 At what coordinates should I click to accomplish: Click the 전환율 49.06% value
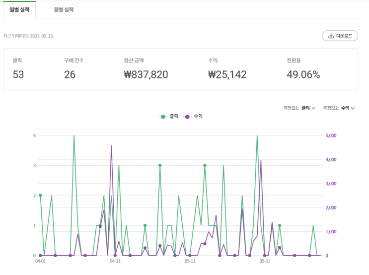point(303,74)
